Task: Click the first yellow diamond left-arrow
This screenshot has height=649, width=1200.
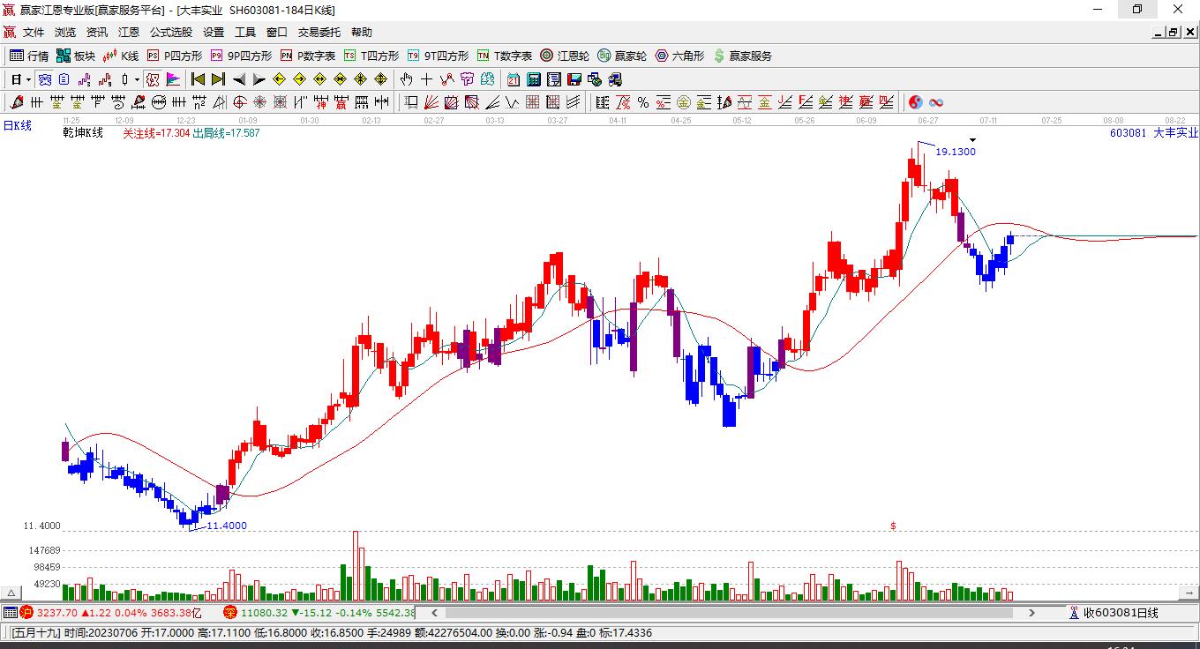Action: pyautogui.click(x=280, y=79)
